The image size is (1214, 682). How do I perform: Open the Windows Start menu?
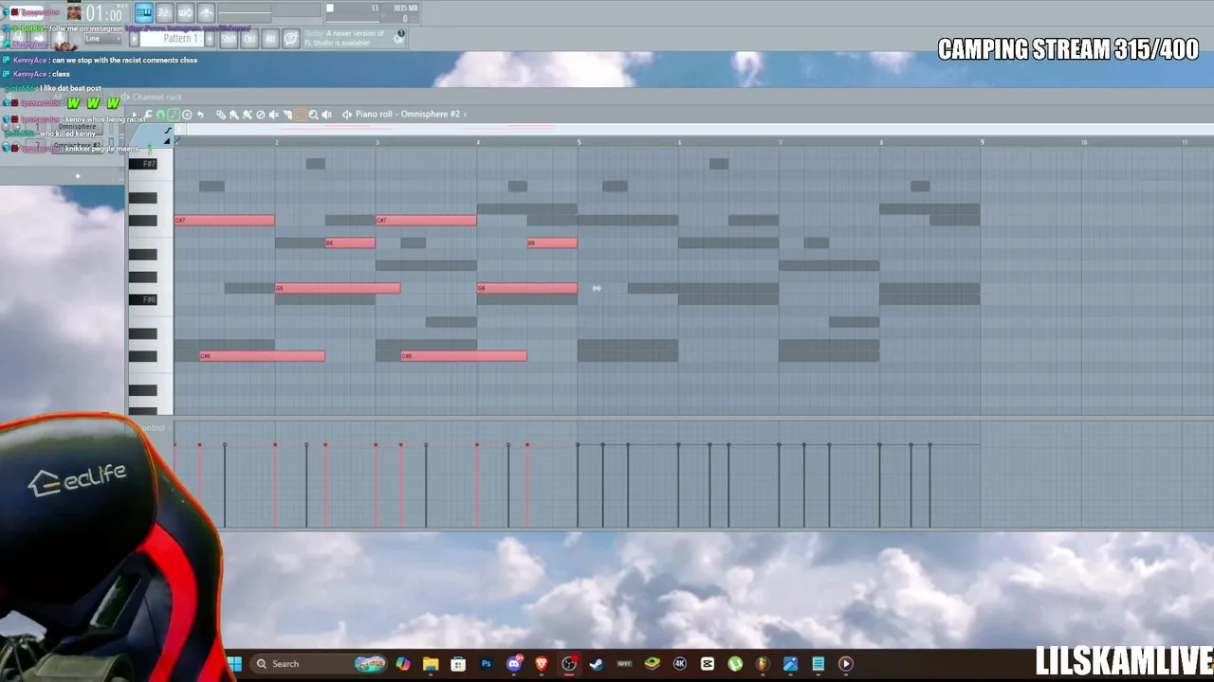234,664
